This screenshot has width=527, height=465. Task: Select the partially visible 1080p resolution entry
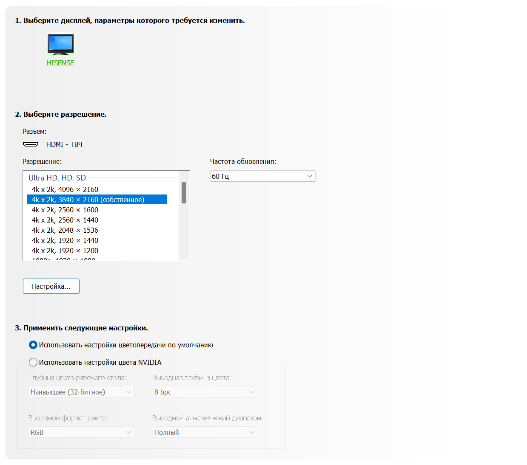coord(64,259)
